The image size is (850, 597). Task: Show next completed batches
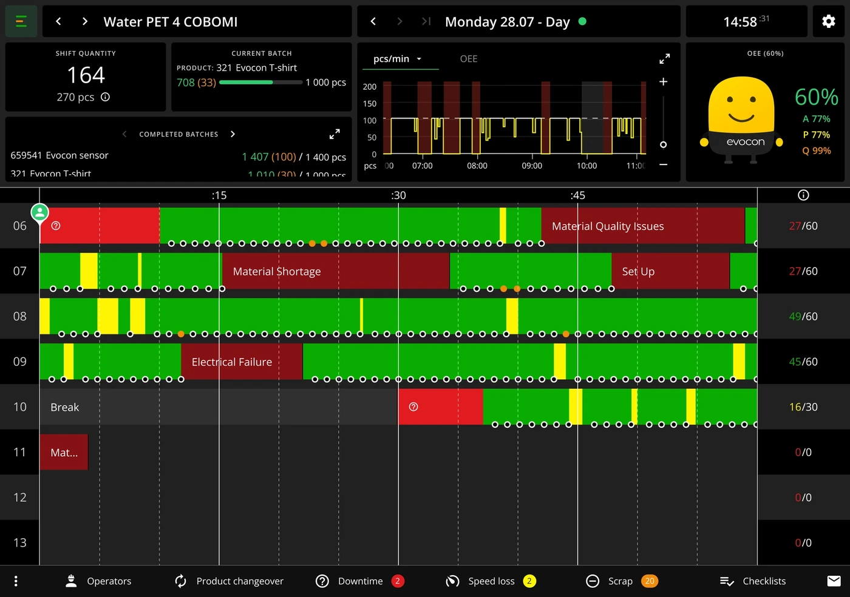click(x=233, y=134)
